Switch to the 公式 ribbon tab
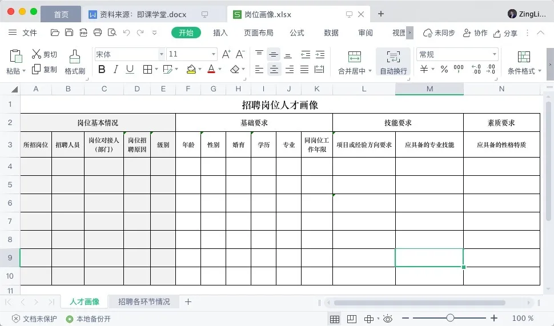554x326 pixels. [x=297, y=33]
